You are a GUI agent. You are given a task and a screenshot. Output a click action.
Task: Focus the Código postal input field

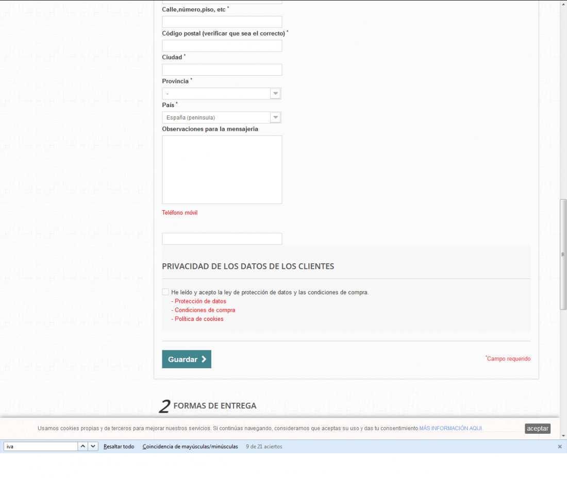tap(222, 46)
